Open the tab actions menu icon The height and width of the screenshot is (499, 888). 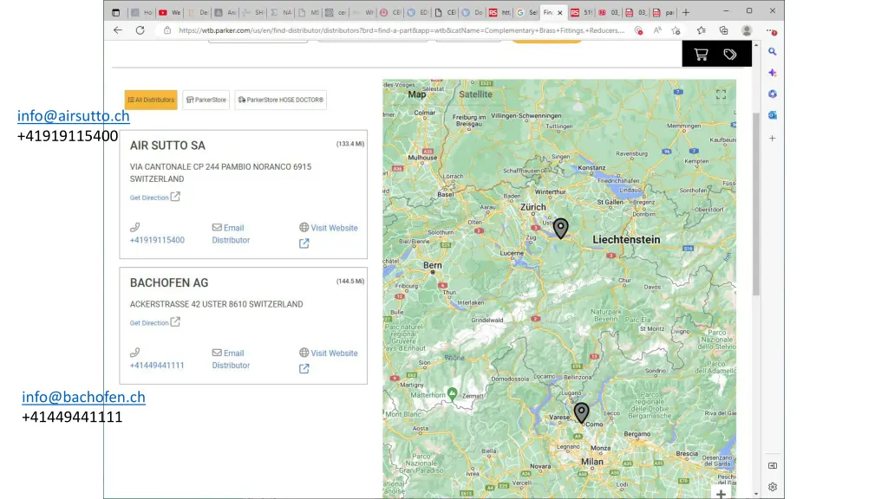[115, 12]
